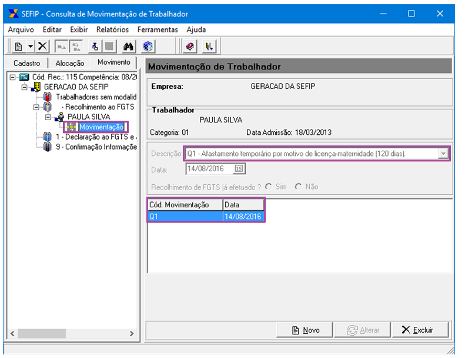Click the Data column header
Viewport: 465px width, 358px height.
[x=243, y=205]
